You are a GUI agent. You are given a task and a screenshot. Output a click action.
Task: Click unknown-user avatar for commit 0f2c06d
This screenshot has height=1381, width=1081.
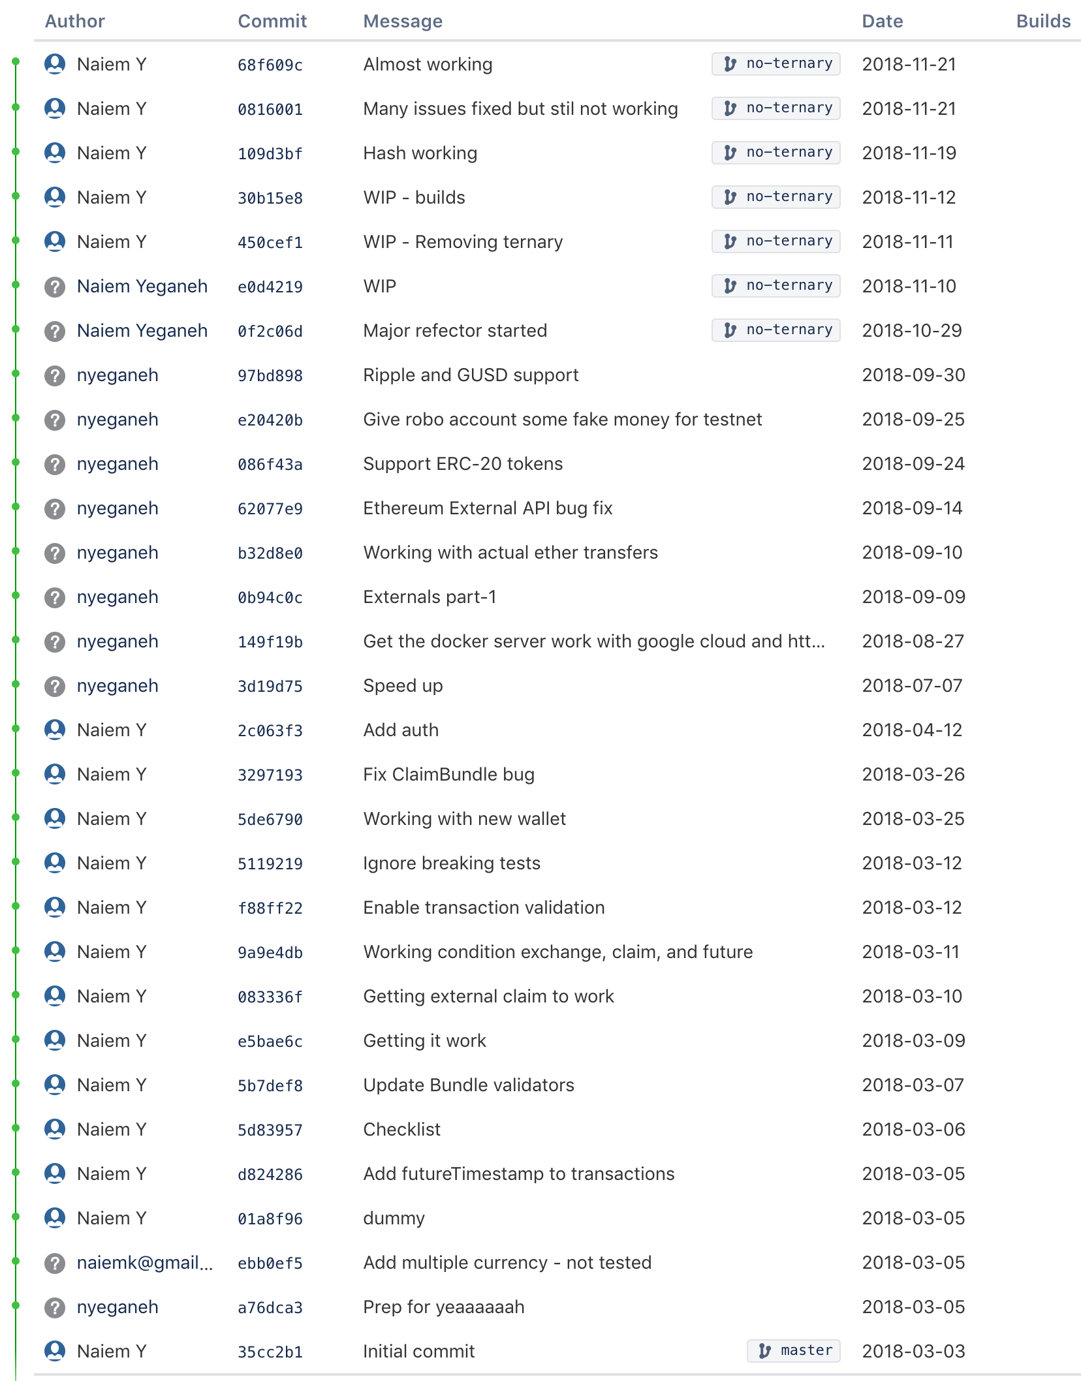55,331
